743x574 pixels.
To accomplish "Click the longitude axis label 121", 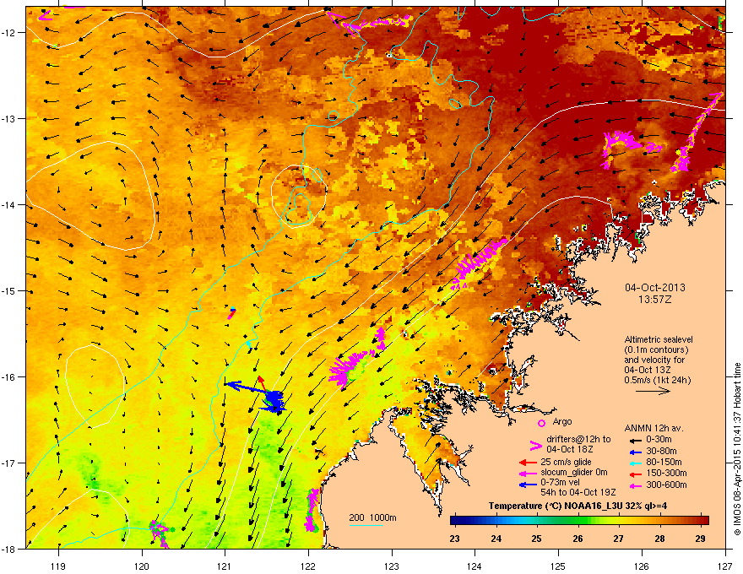I will pos(225,566).
